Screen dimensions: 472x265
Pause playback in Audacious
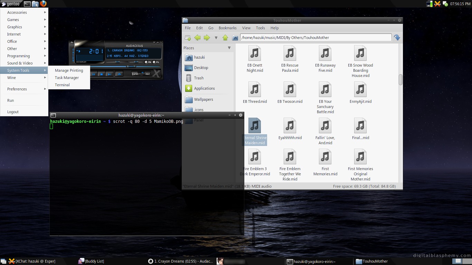point(94,74)
